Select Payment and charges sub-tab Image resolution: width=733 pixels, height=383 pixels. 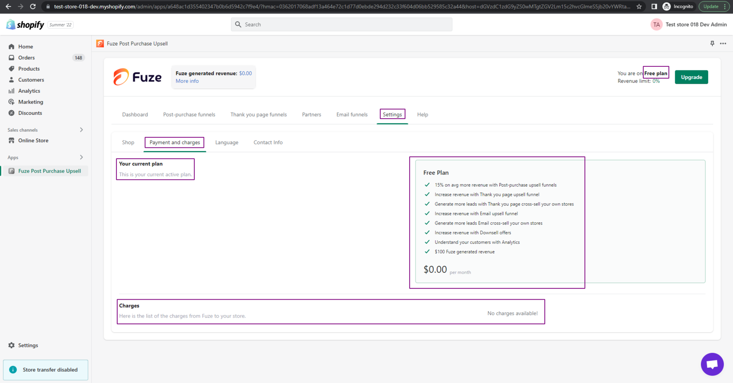coord(175,142)
